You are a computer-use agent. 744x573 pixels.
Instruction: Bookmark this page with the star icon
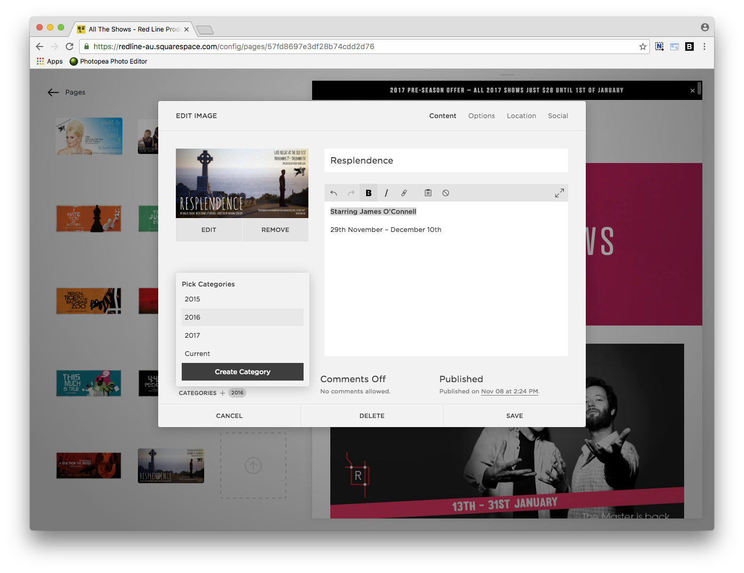click(x=643, y=47)
